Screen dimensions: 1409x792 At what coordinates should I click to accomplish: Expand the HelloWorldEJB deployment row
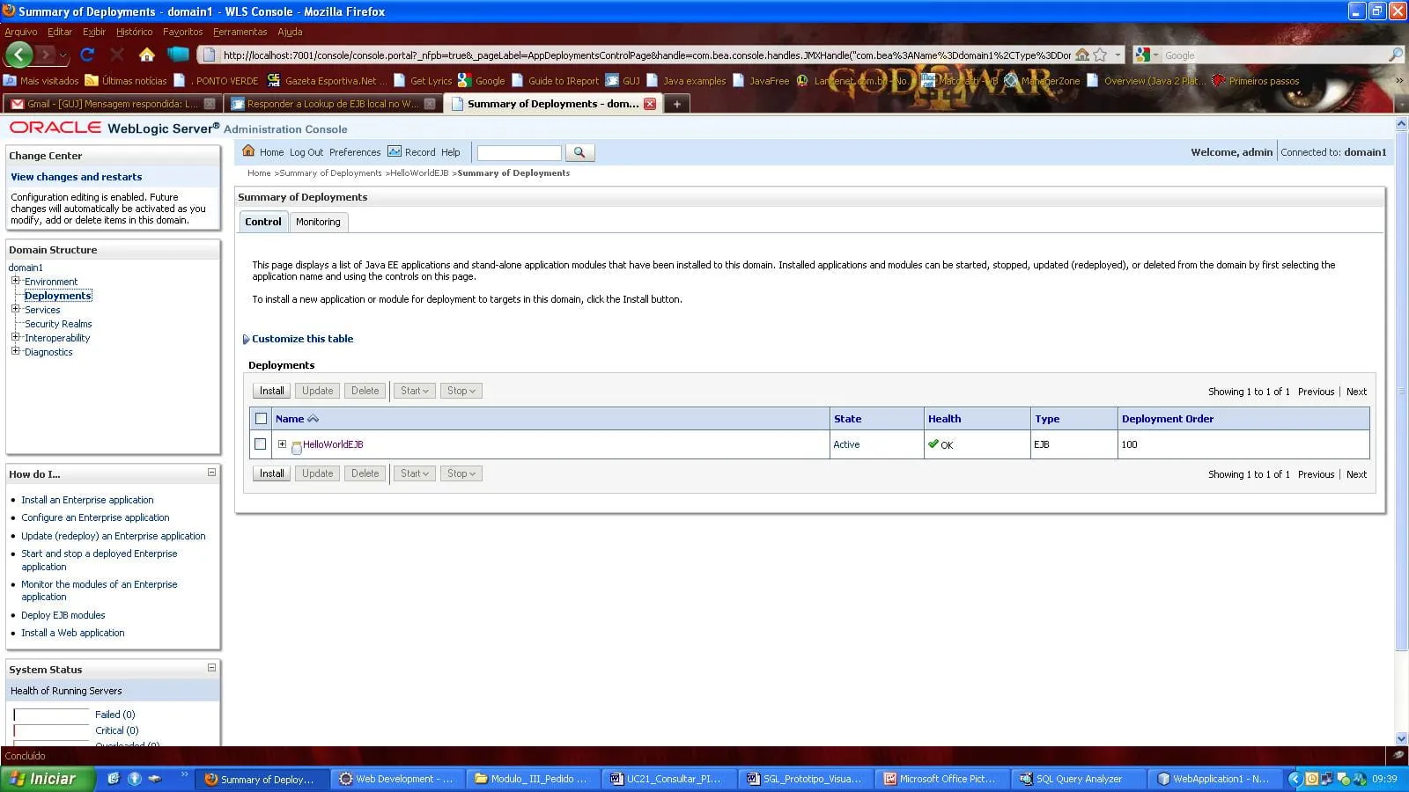(x=282, y=444)
